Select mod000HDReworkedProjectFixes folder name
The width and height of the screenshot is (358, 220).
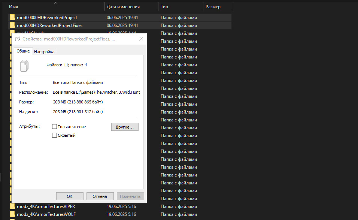click(49, 25)
